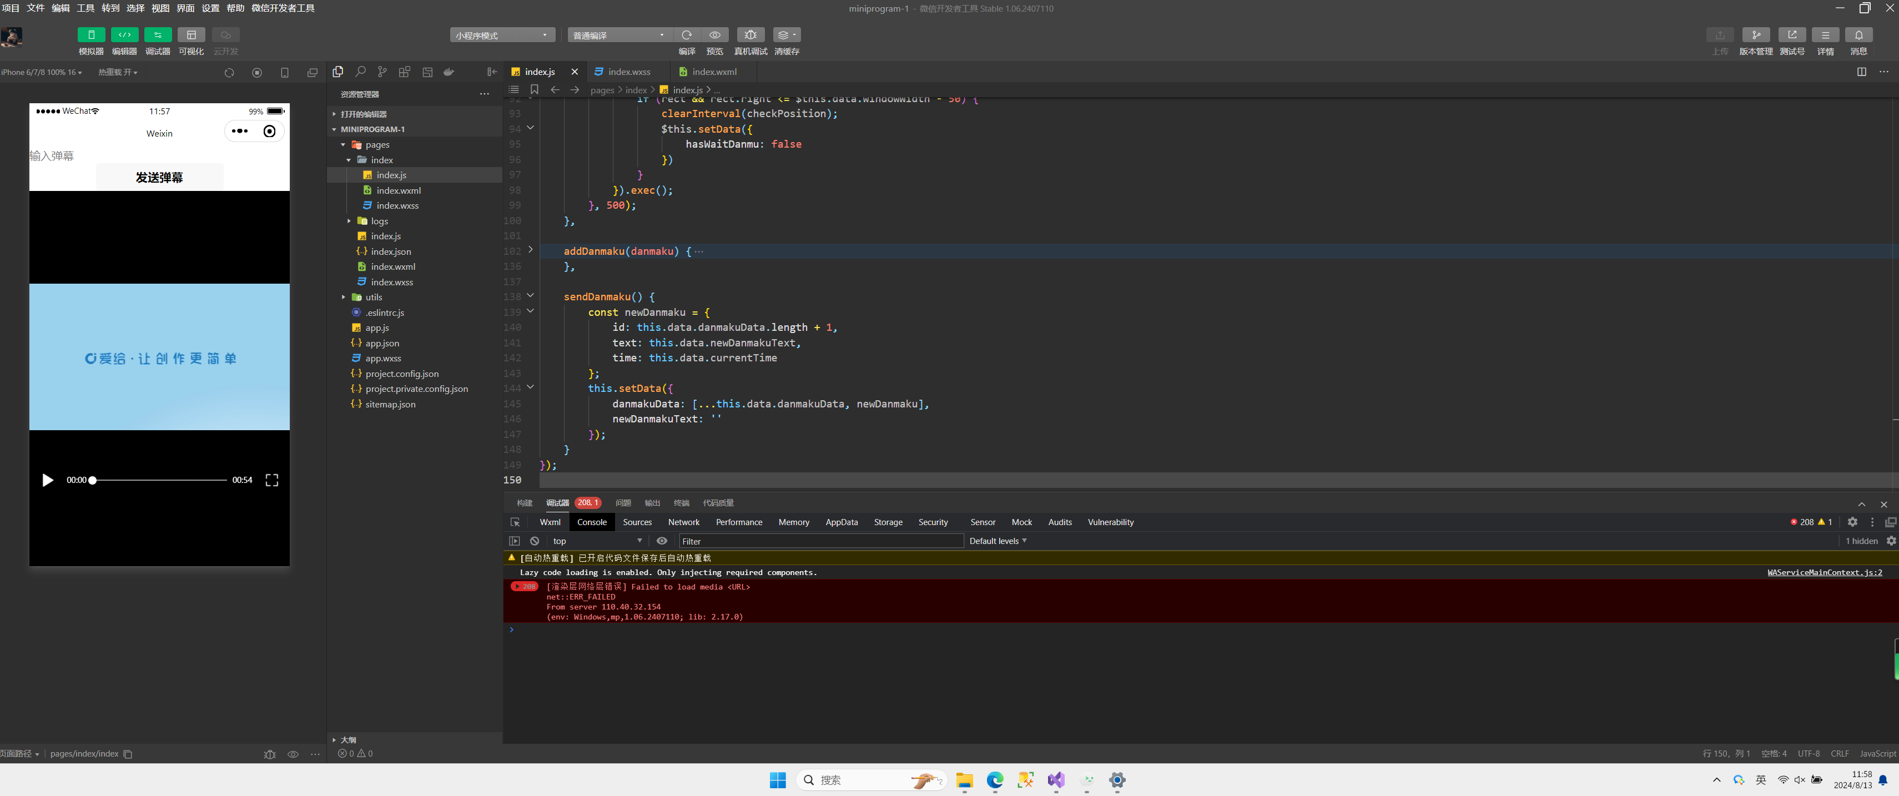Open 版本管理 version control
Viewport: 1899px width, 796px height.
tap(1755, 34)
